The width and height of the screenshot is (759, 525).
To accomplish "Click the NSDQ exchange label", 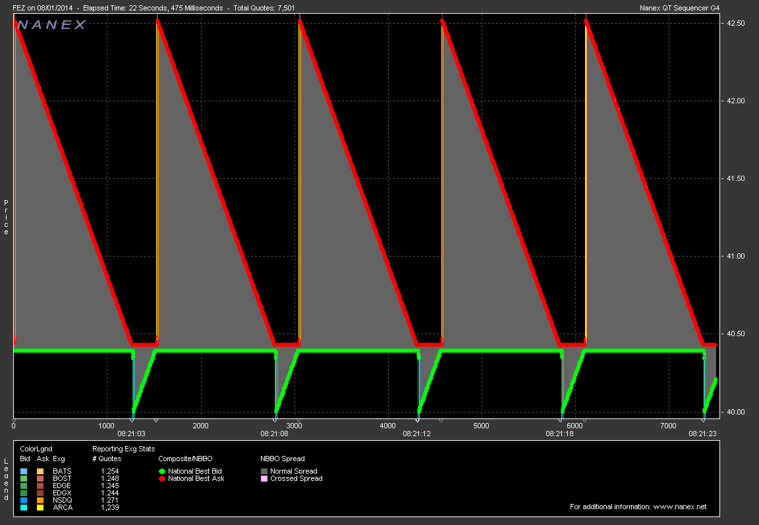I will pyautogui.click(x=63, y=501).
